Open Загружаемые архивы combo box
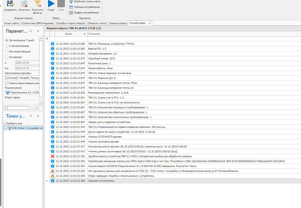 (22, 78)
